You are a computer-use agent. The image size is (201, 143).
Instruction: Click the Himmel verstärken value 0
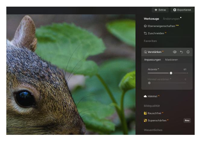[x=185, y=79]
